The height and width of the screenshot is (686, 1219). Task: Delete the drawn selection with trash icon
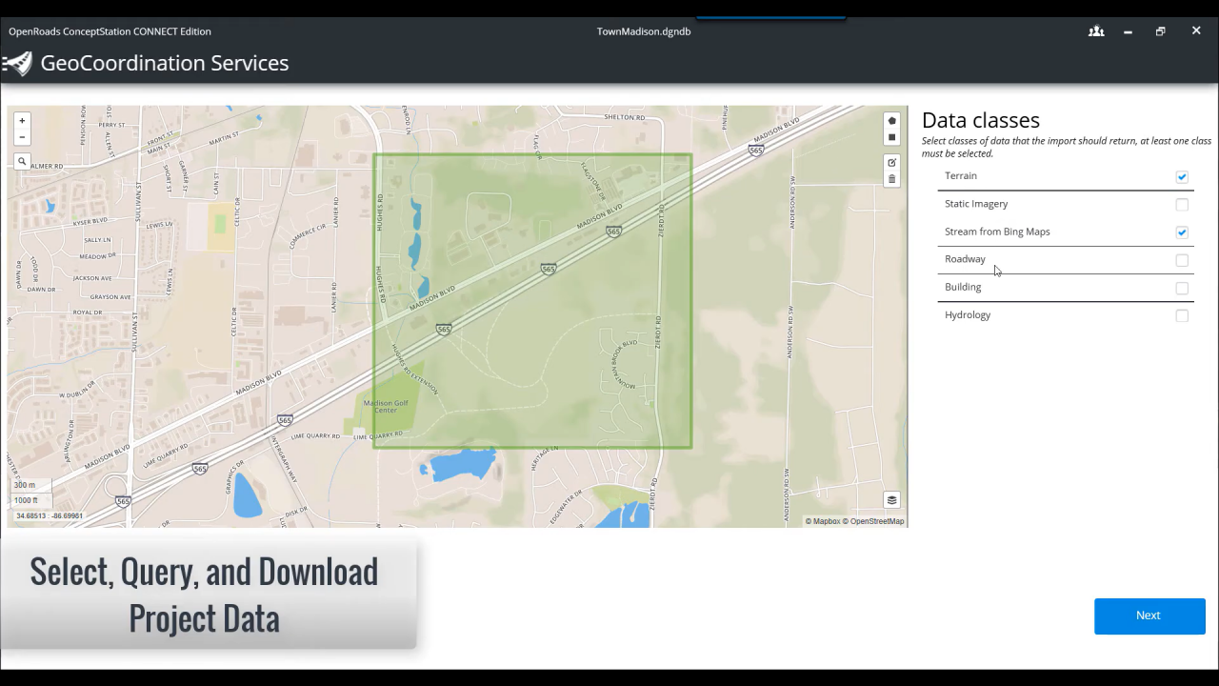point(891,178)
